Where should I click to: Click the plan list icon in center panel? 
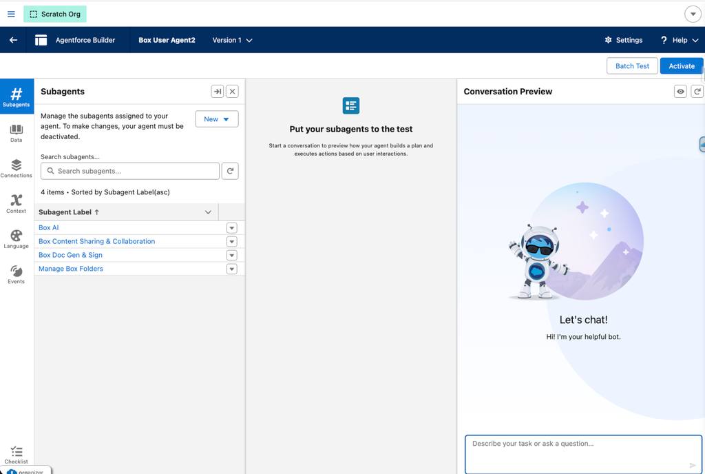coord(350,105)
